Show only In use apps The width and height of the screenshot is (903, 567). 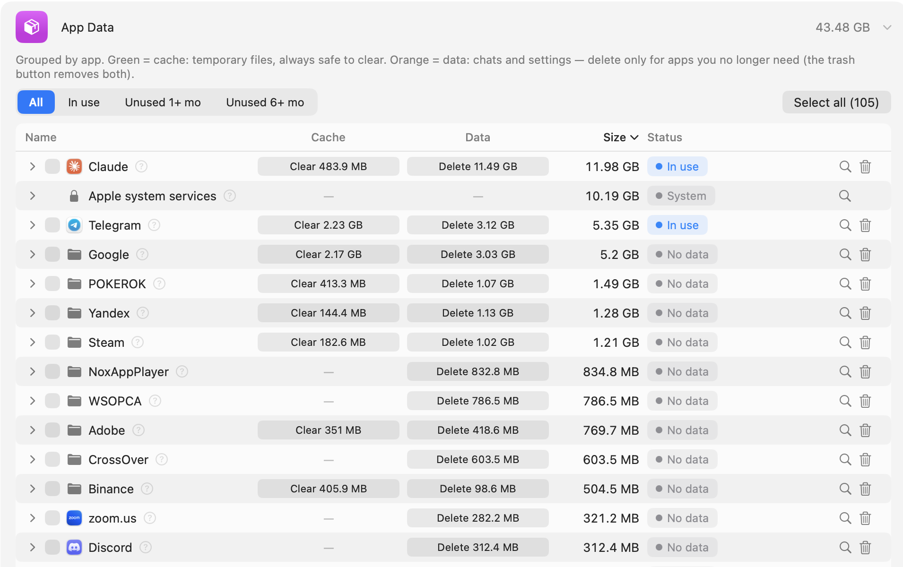(84, 102)
